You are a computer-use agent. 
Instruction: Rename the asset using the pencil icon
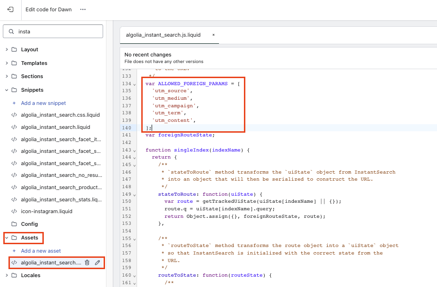click(x=97, y=263)
